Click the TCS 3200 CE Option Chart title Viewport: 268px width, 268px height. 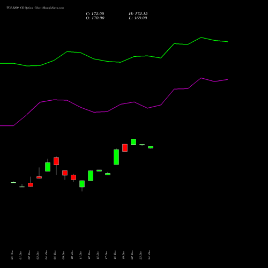click(x=35, y=8)
